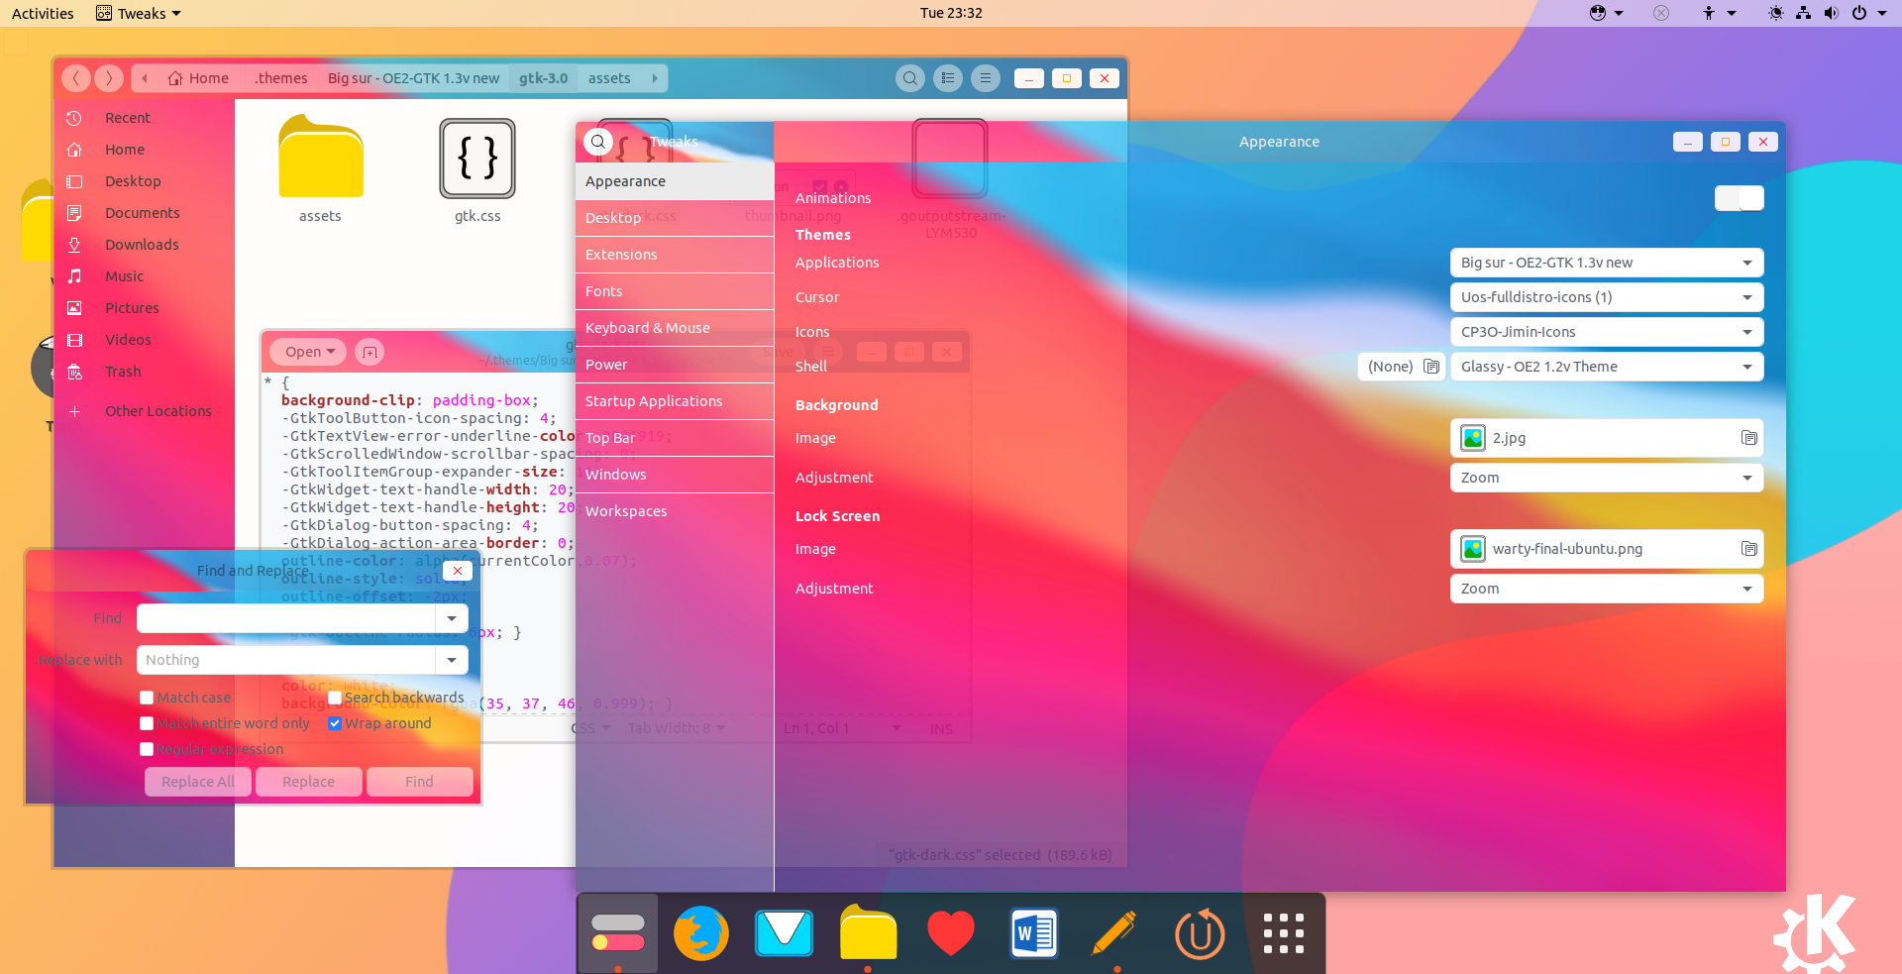Click the gtk-3.0 path bar button
The image size is (1902, 974).
point(544,78)
